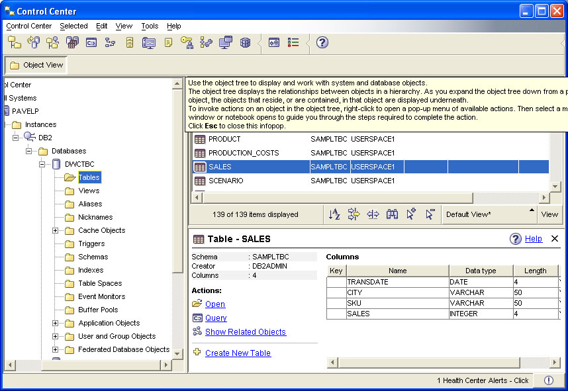The height and width of the screenshot is (391, 568).
Task: Select the Triggers folder in tree
Action: tap(91, 243)
